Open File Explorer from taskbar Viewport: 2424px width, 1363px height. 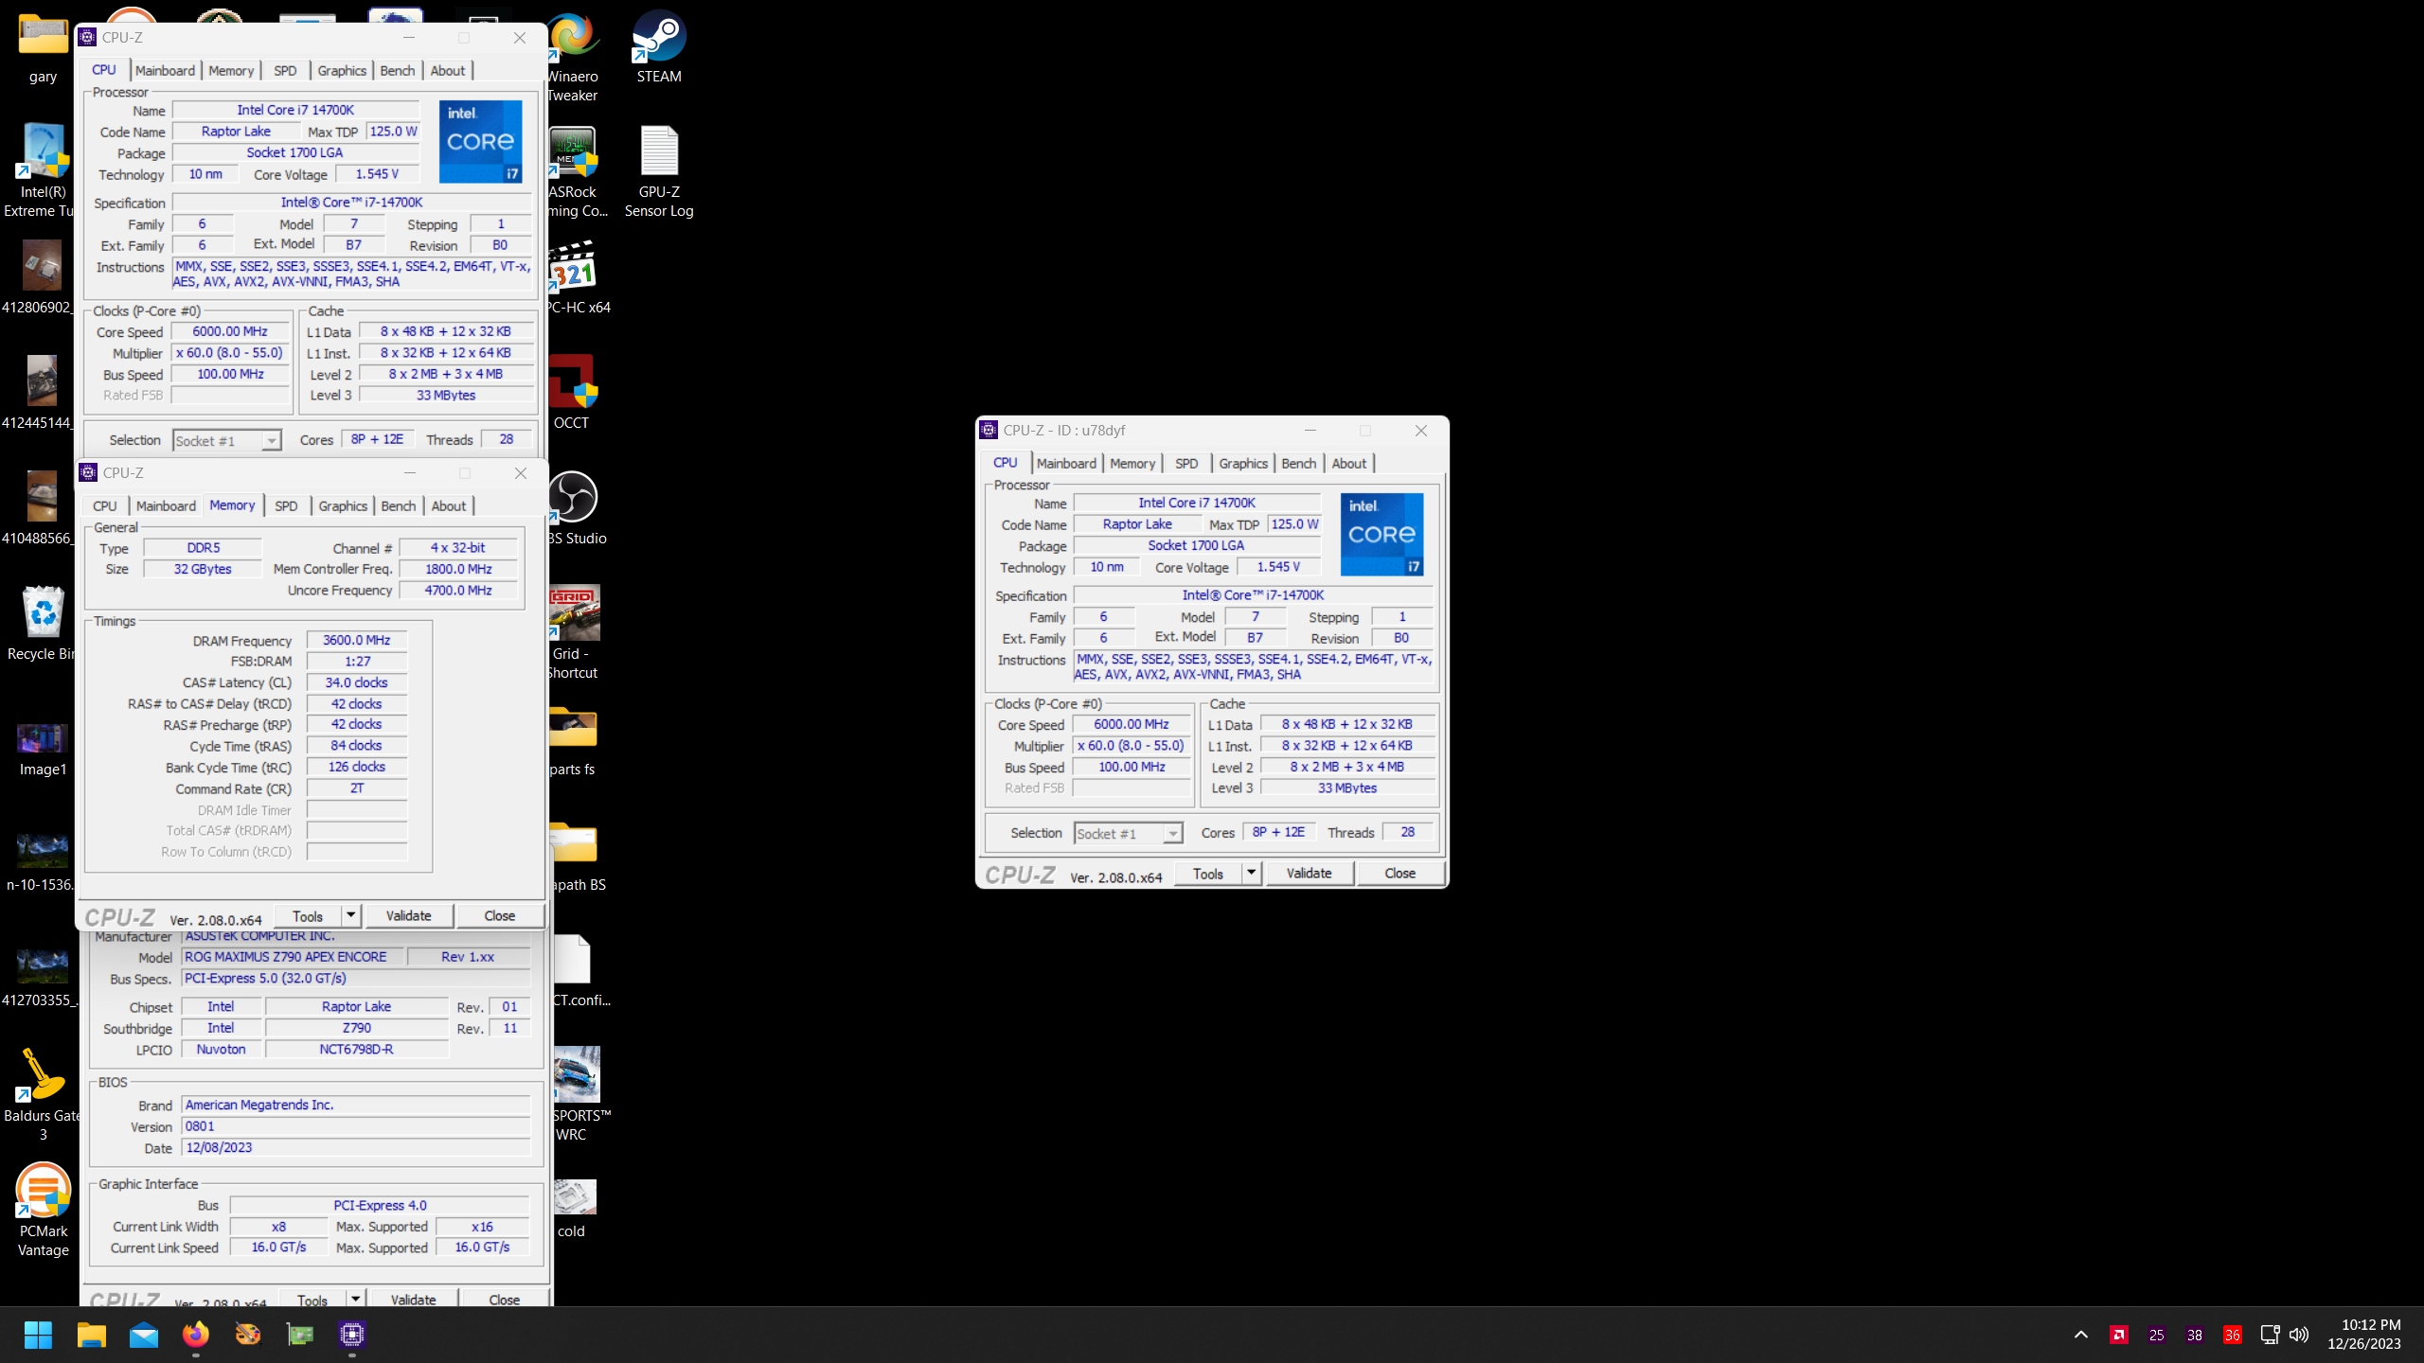(92, 1335)
